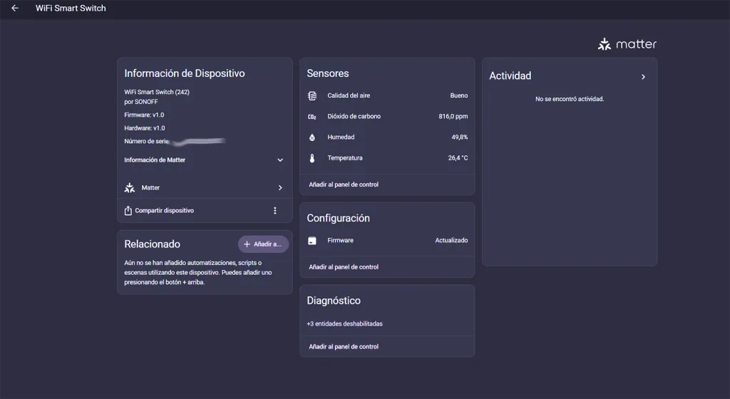The image size is (730, 399).
Task: Click the 816,0 ppm value
Action: (x=453, y=116)
